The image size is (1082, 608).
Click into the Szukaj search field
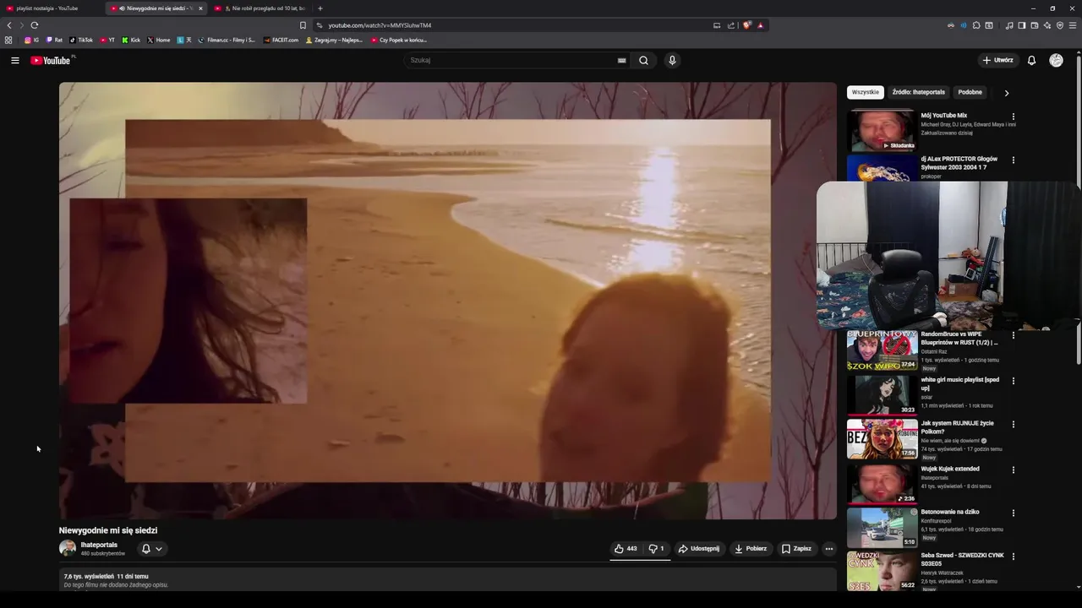[x=511, y=60]
